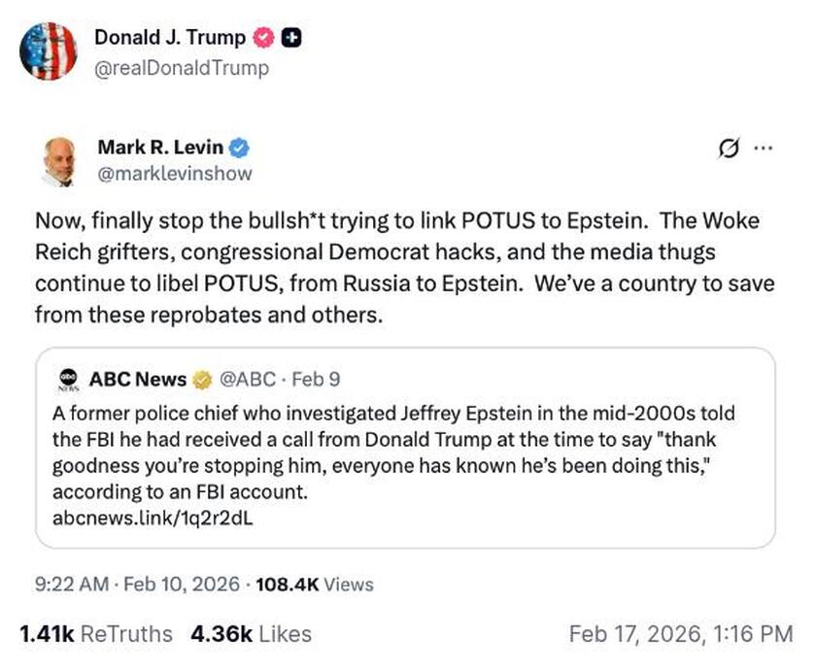
Task: Open Mark R. Levin's profile picture
Action: click(60, 159)
